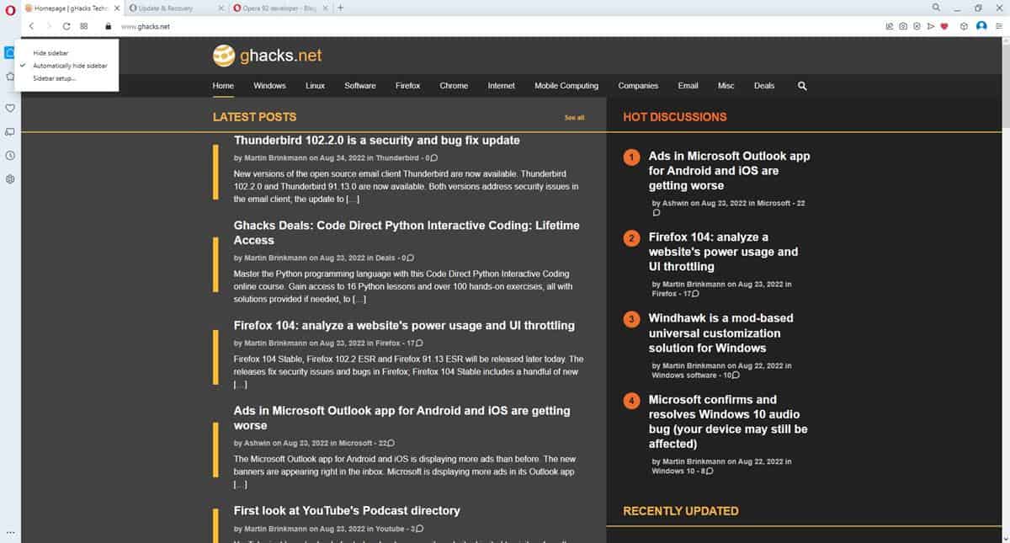Open the search icon on ghacks.net
Screen dimensions: 1010x543
click(x=801, y=85)
